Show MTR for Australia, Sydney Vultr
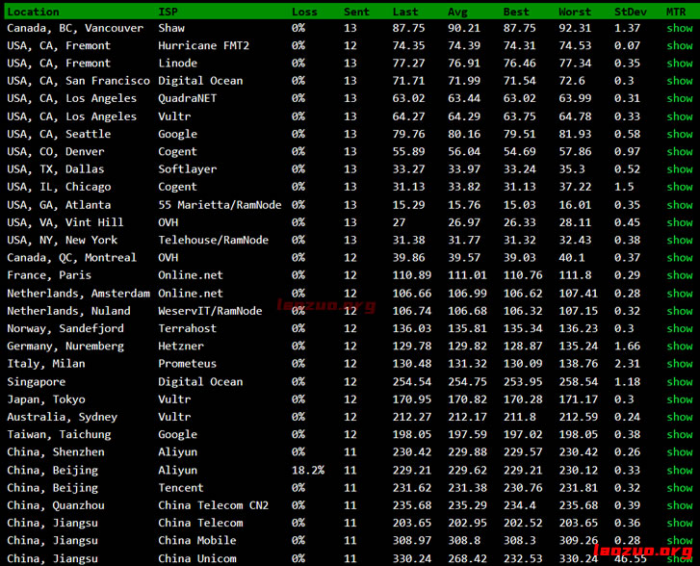 pos(679,417)
